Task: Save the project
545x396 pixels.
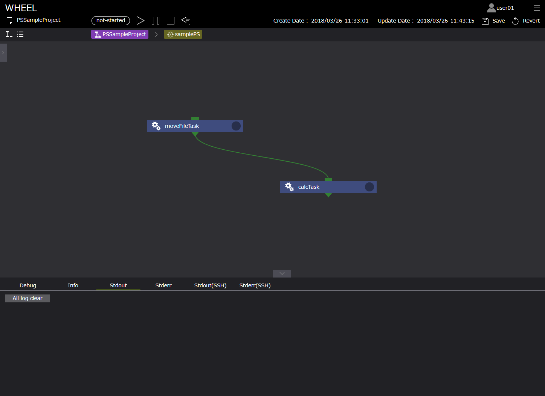Action: tap(493, 21)
